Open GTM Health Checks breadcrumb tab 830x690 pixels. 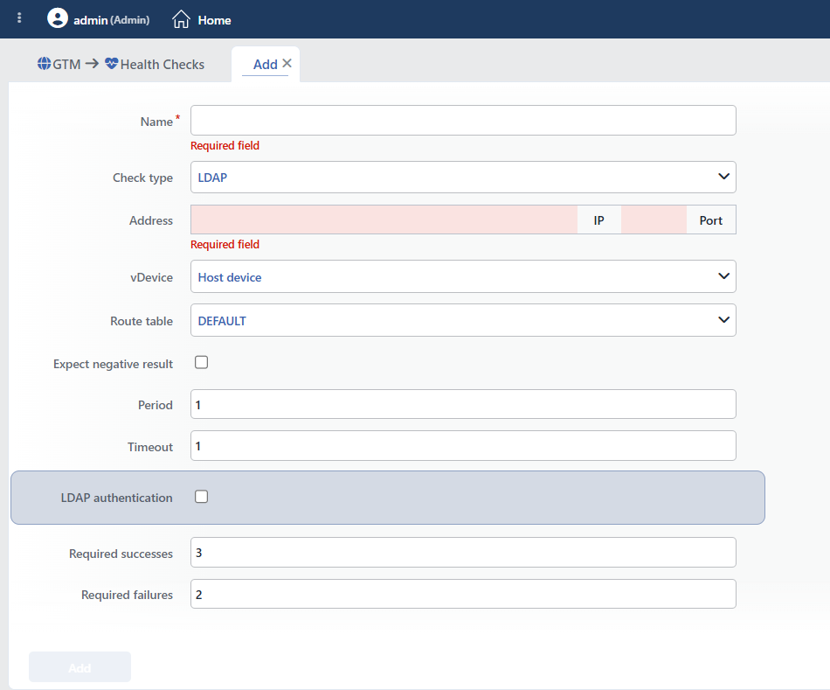pyautogui.click(x=121, y=64)
